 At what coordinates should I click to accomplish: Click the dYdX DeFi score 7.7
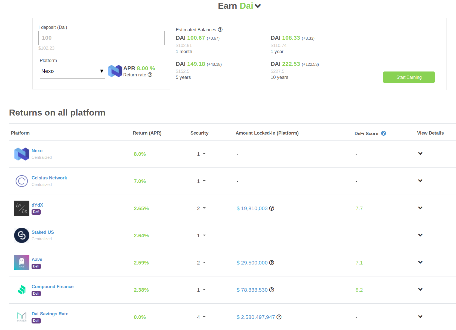coord(359,208)
